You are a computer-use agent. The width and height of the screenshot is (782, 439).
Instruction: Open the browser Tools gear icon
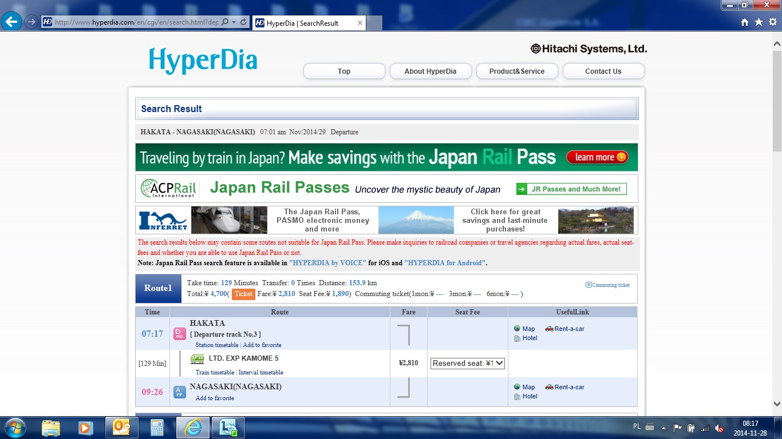(x=772, y=22)
